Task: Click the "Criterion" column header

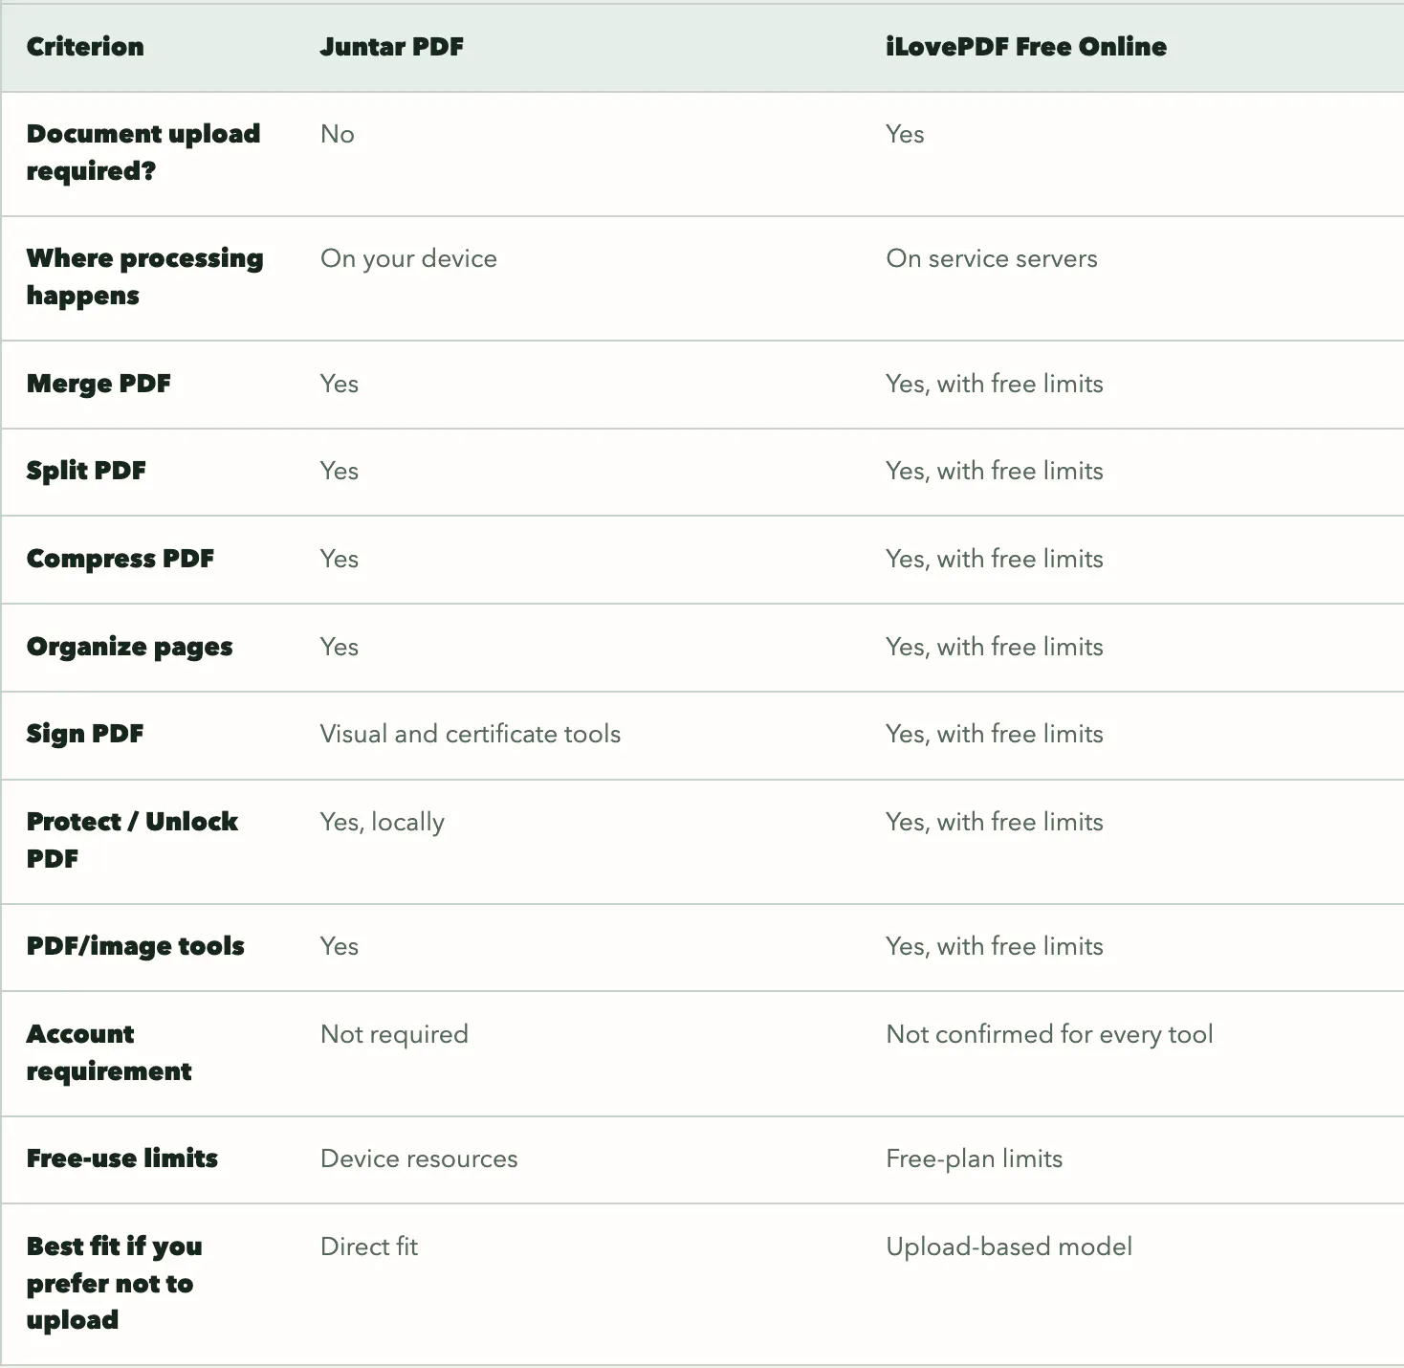Action: [85, 47]
